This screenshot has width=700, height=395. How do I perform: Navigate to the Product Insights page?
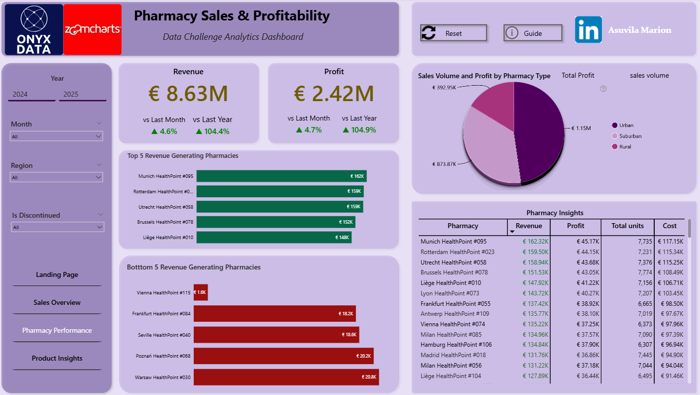point(57,359)
